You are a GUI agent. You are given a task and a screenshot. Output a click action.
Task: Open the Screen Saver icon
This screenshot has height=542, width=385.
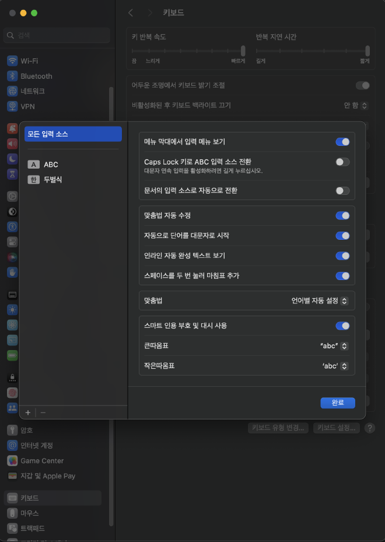point(12,340)
